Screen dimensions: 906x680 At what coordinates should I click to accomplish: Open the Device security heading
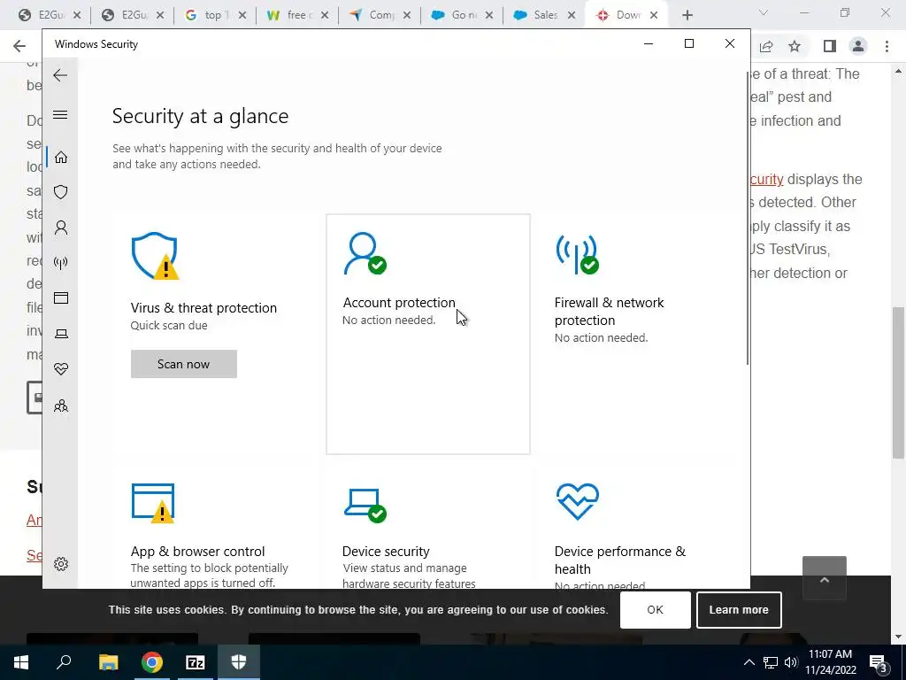click(386, 551)
